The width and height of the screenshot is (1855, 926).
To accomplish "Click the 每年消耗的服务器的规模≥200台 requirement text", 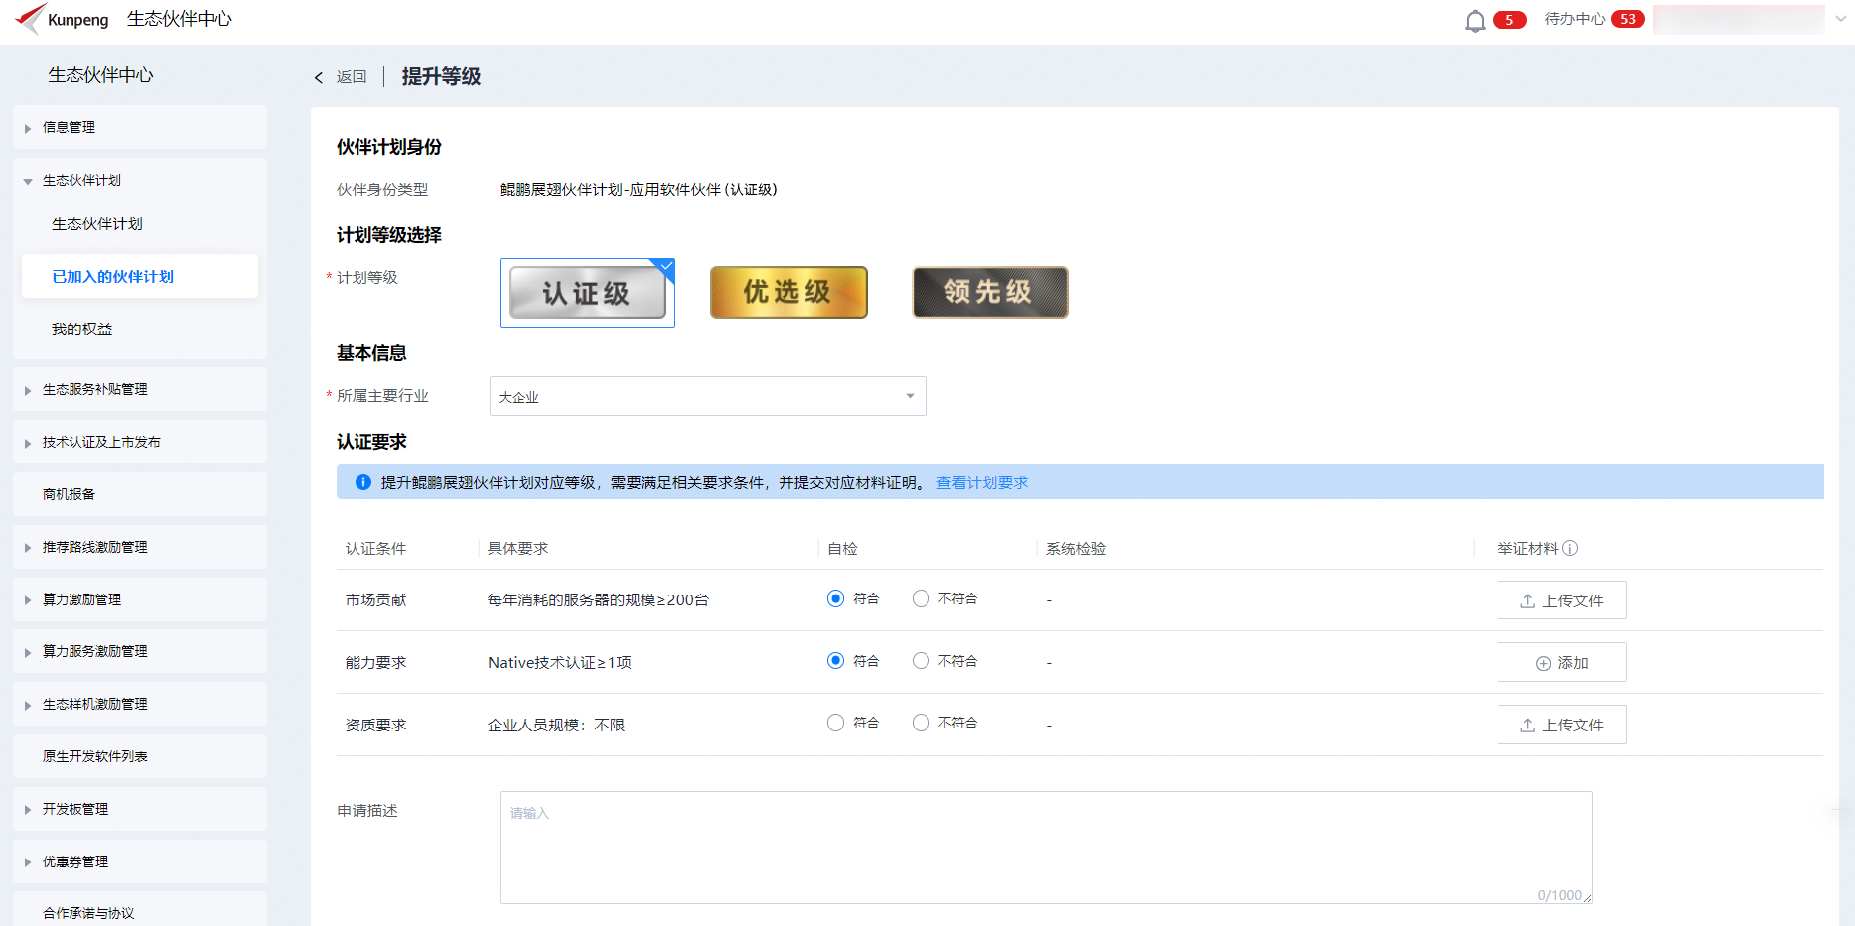I will pos(598,600).
